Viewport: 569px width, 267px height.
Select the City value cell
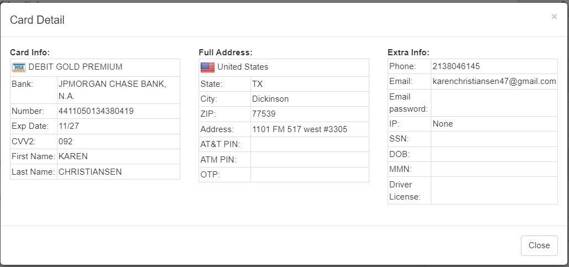coord(309,99)
